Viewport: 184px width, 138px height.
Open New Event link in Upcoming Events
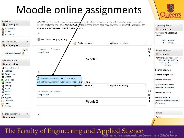169,43
